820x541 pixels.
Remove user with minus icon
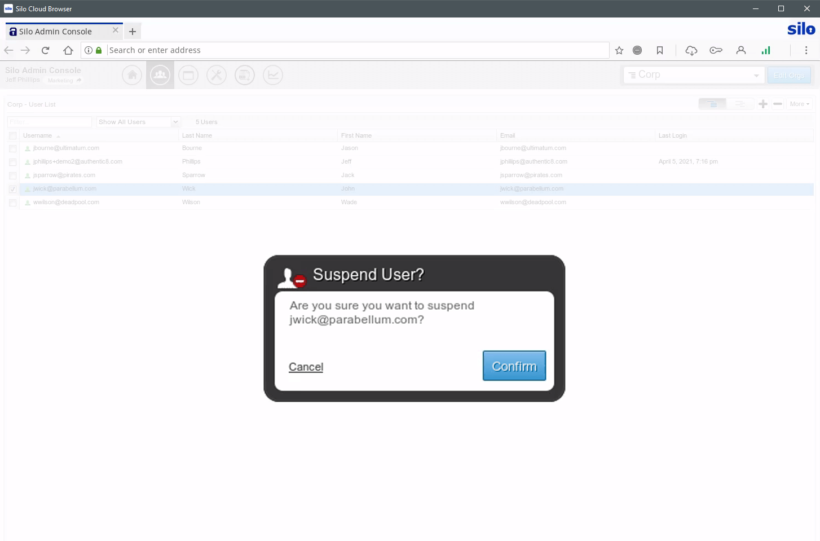click(x=778, y=104)
